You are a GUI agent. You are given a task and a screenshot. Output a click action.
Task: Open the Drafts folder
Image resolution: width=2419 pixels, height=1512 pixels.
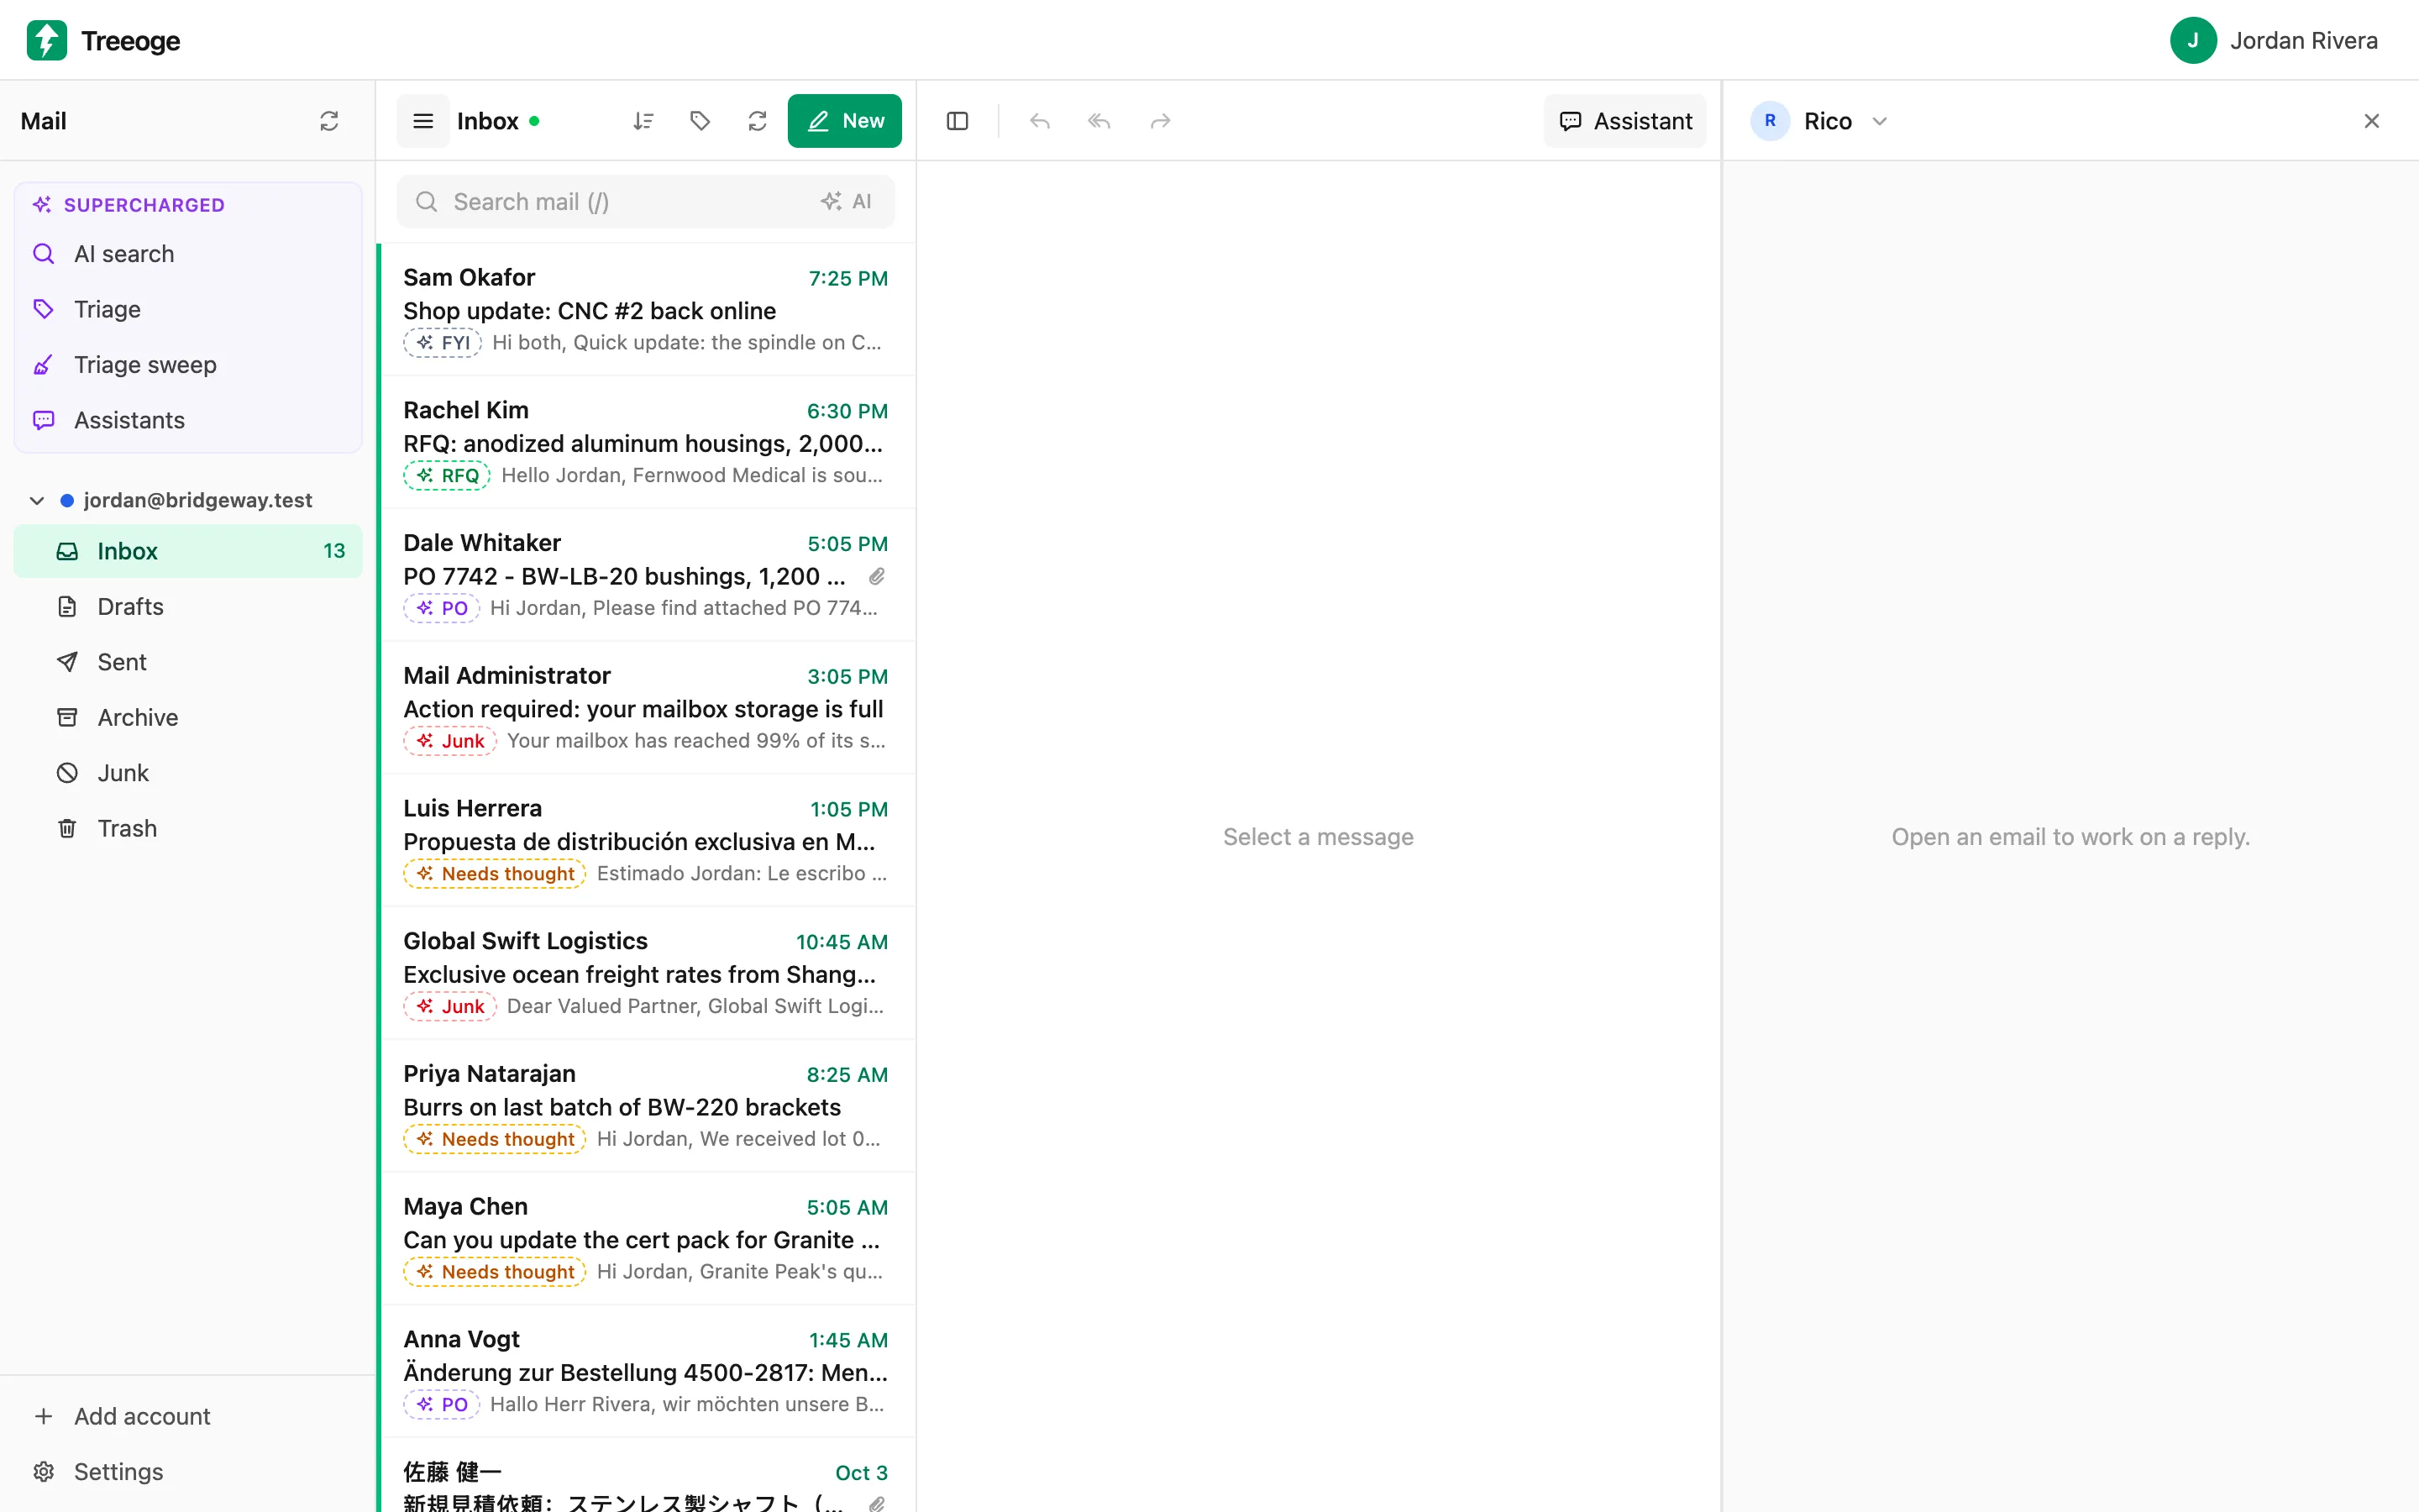click(188, 606)
